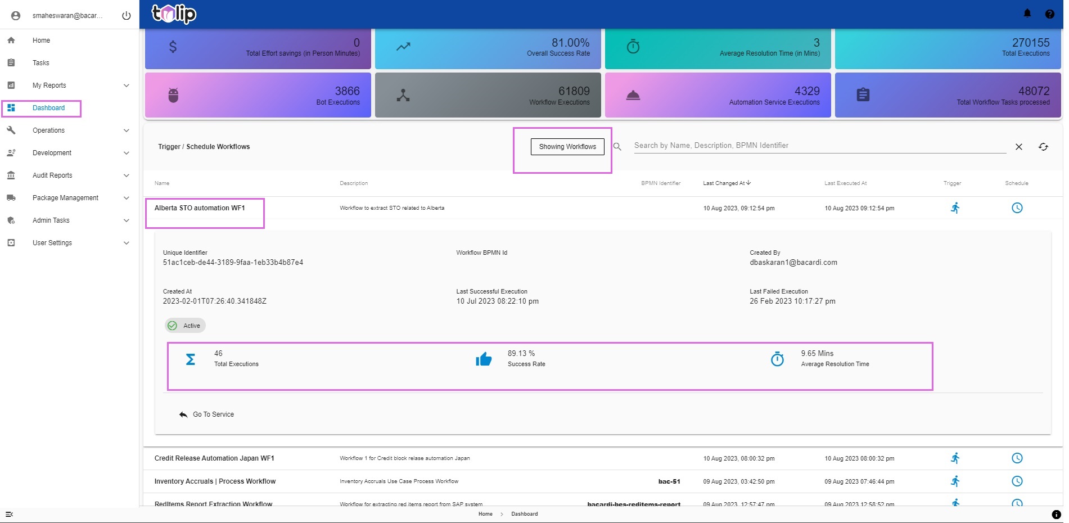
Task: Sort by Last Changed At column
Action: (727, 183)
